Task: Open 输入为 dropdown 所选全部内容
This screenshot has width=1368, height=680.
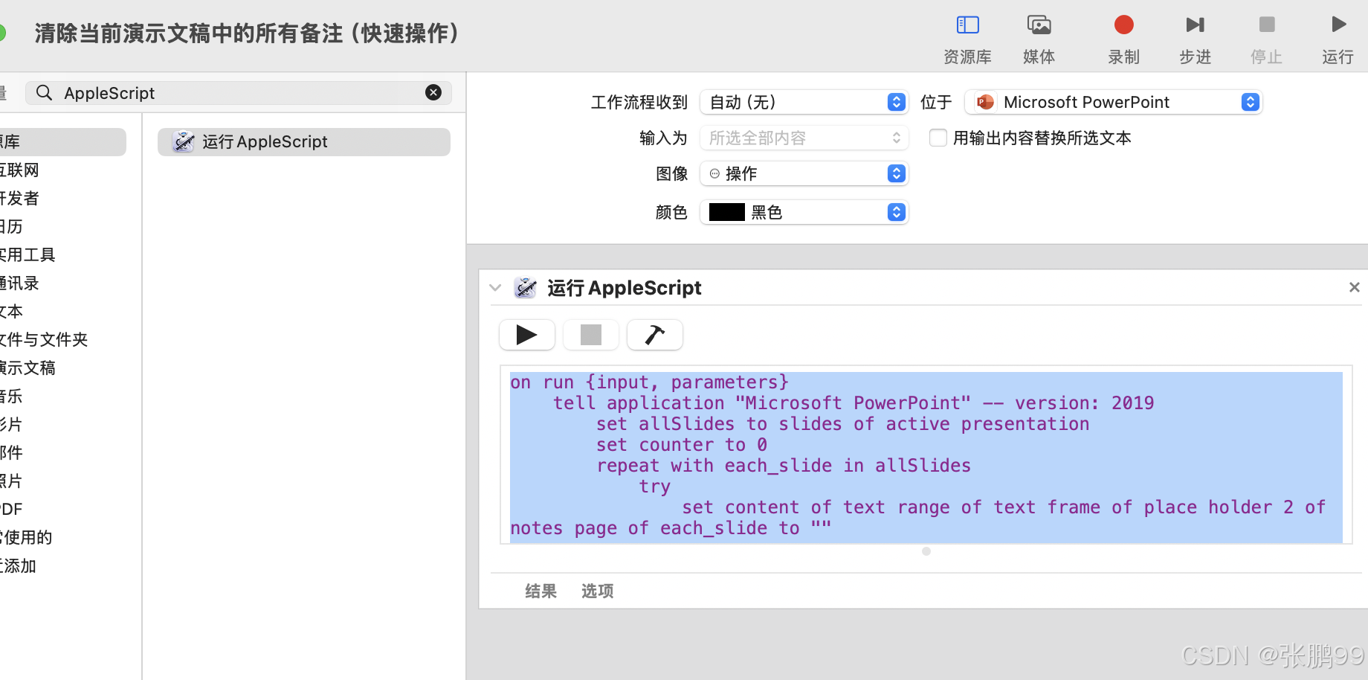Action: click(804, 138)
